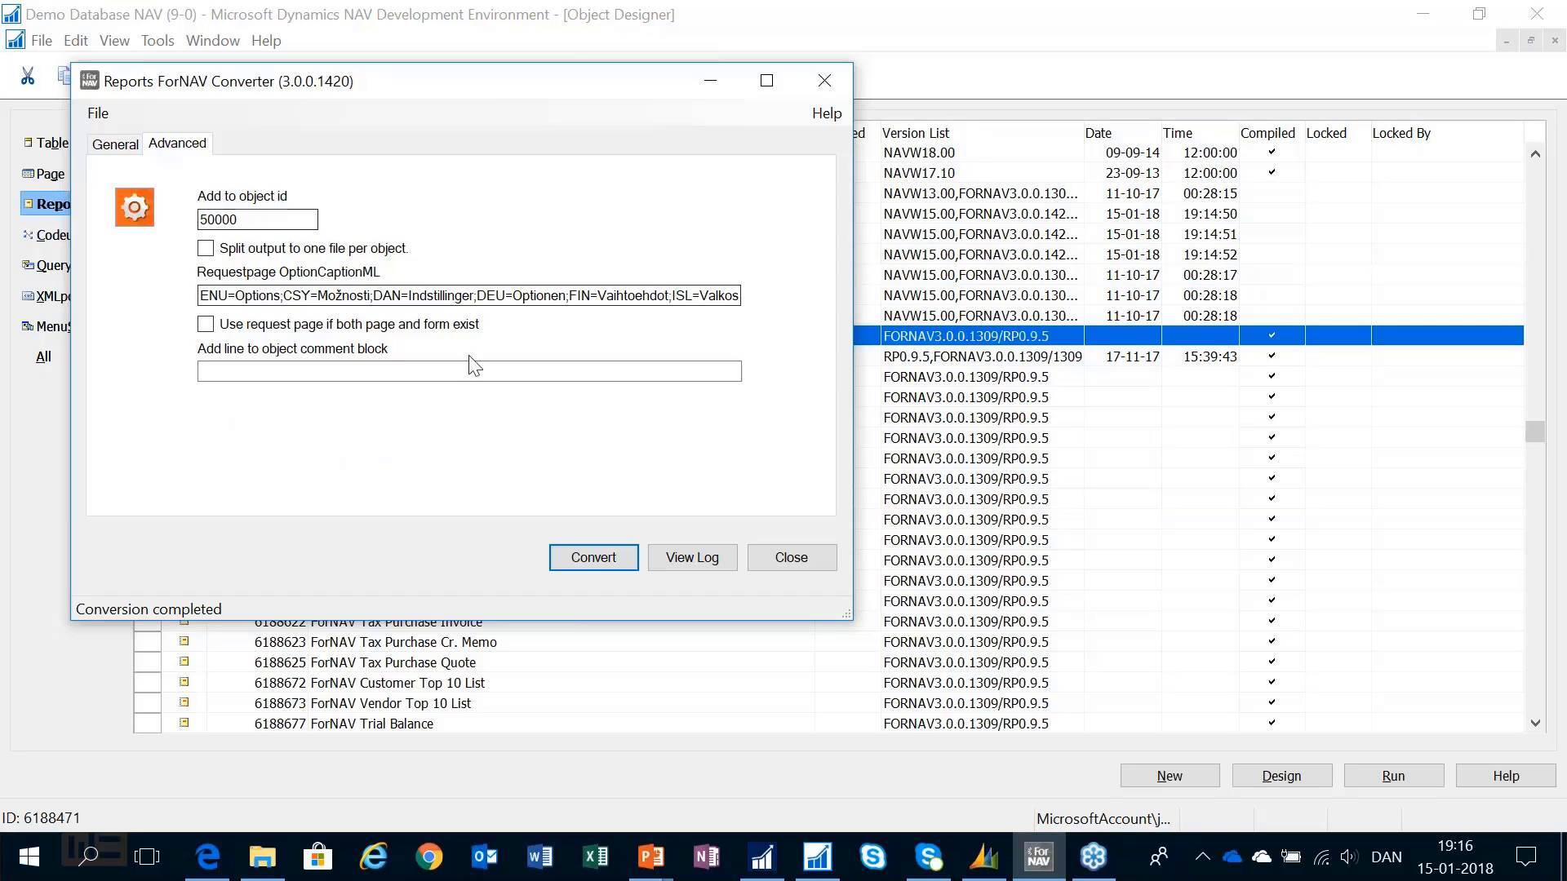Click the Convert button
The height and width of the screenshot is (881, 1567).
pyautogui.click(x=593, y=557)
